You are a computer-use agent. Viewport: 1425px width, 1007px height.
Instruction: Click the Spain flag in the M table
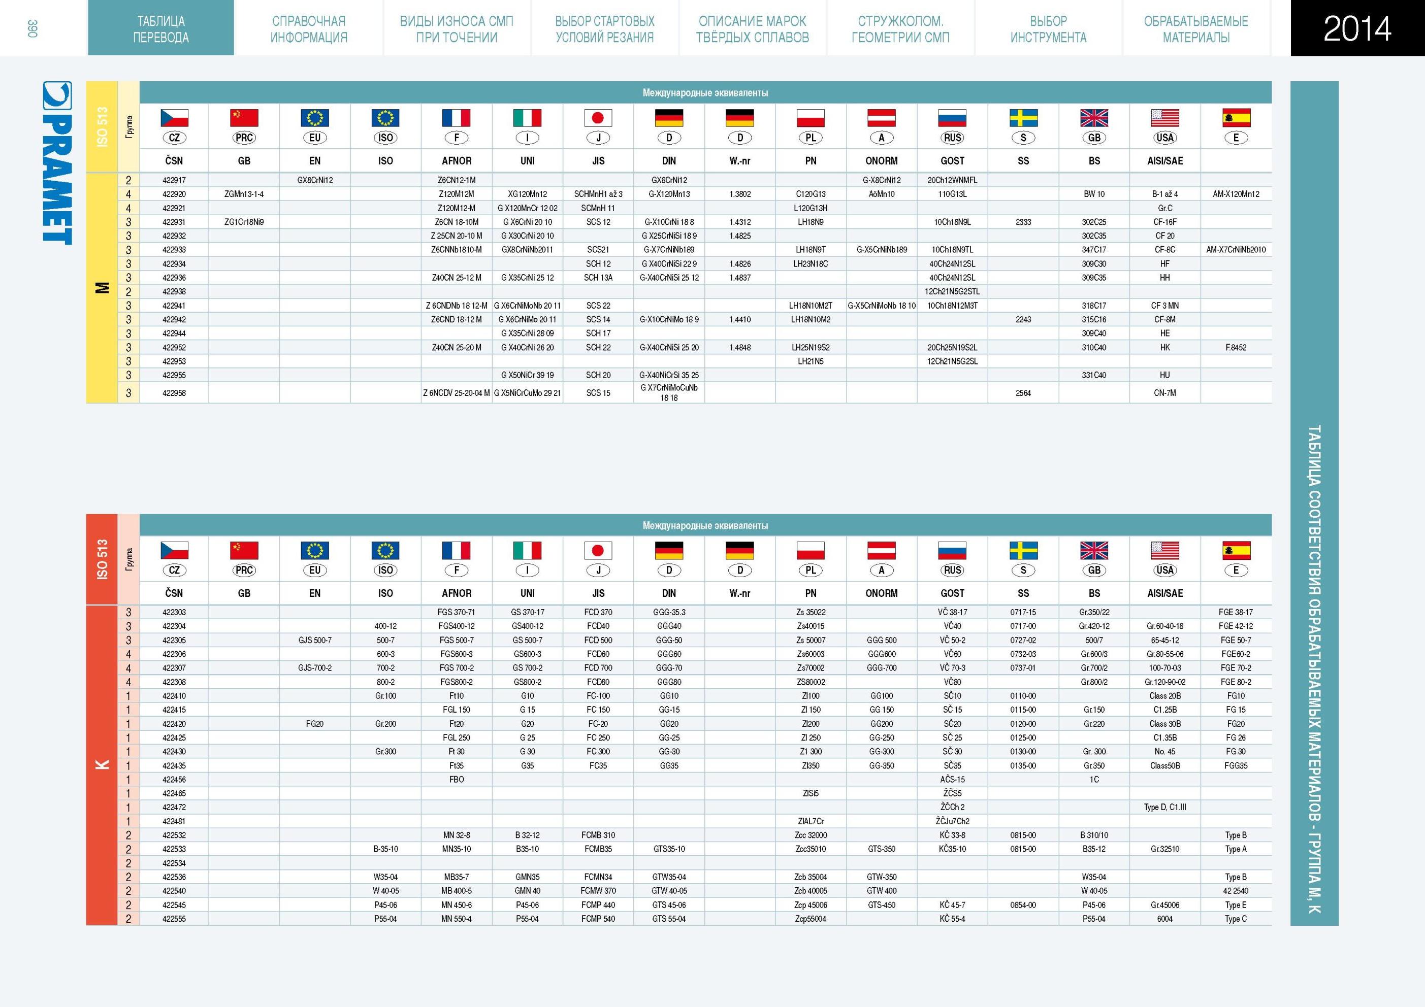point(1236,118)
